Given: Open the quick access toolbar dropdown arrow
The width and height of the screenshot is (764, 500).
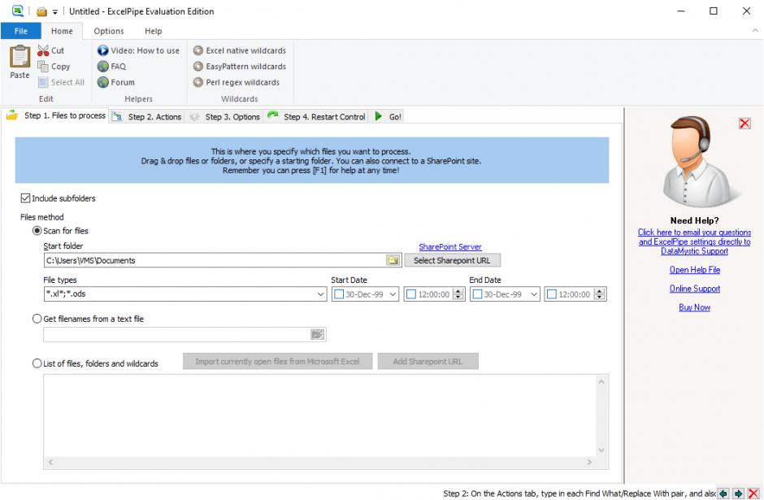Looking at the screenshot, I should point(55,11).
